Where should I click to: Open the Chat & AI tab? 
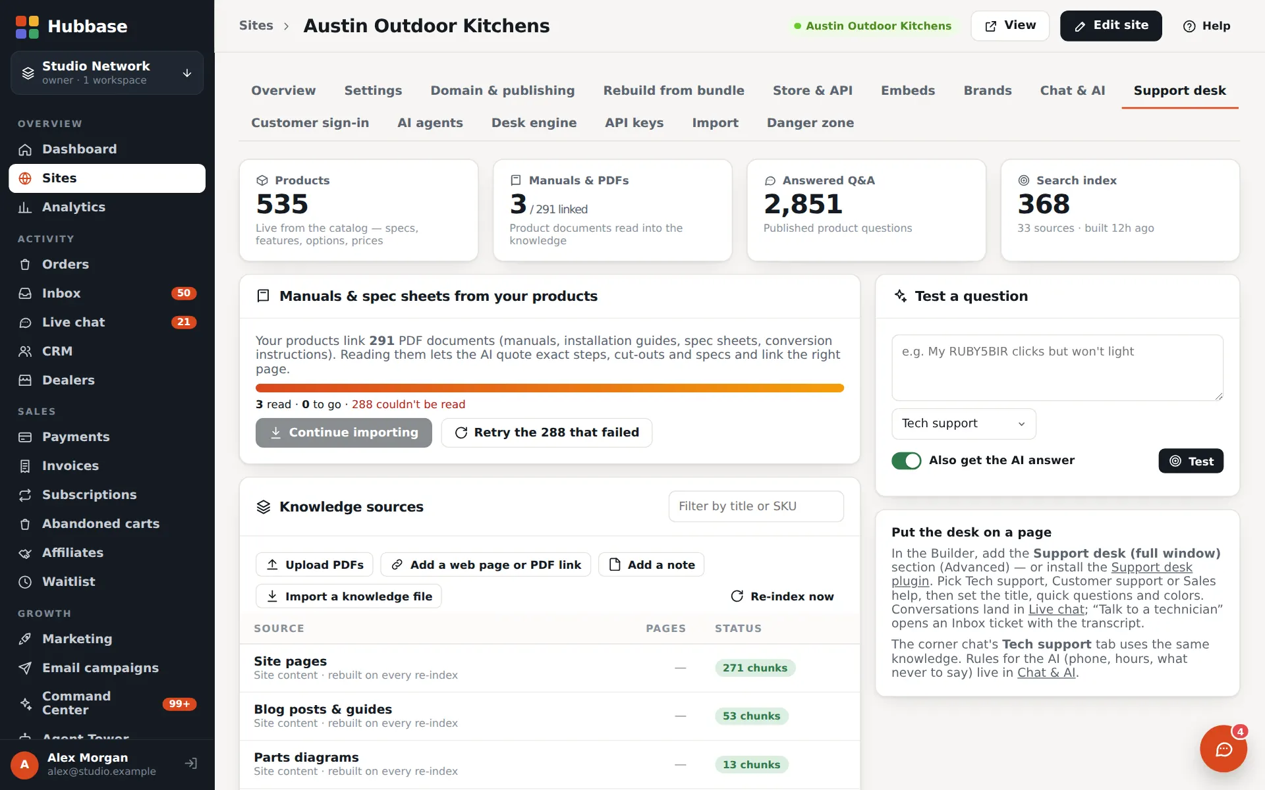pos(1073,91)
